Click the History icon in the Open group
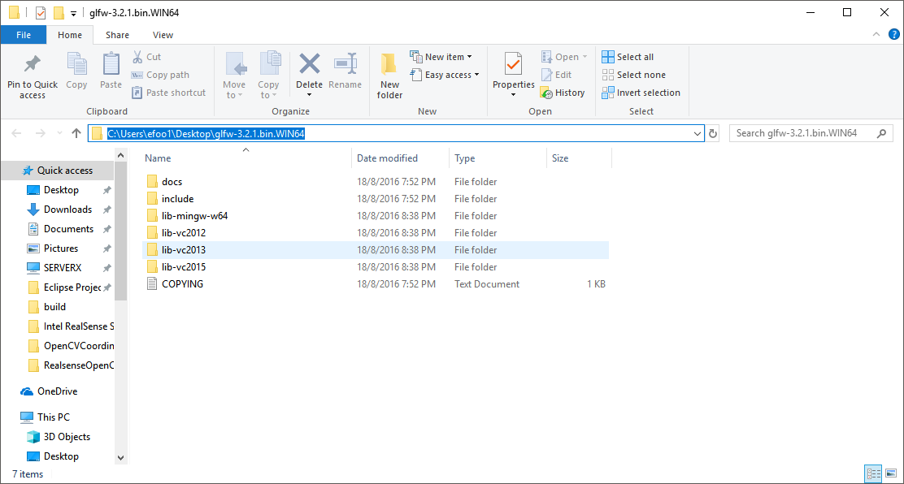Viewport: 904px width, 484px height. [563, 92]
